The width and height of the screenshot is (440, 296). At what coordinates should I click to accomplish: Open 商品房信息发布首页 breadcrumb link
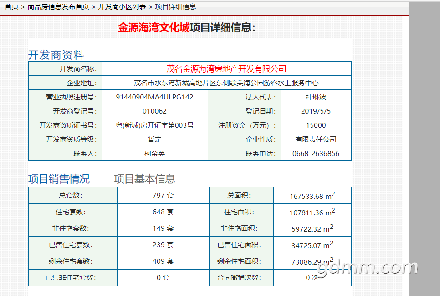click(58, 7)
